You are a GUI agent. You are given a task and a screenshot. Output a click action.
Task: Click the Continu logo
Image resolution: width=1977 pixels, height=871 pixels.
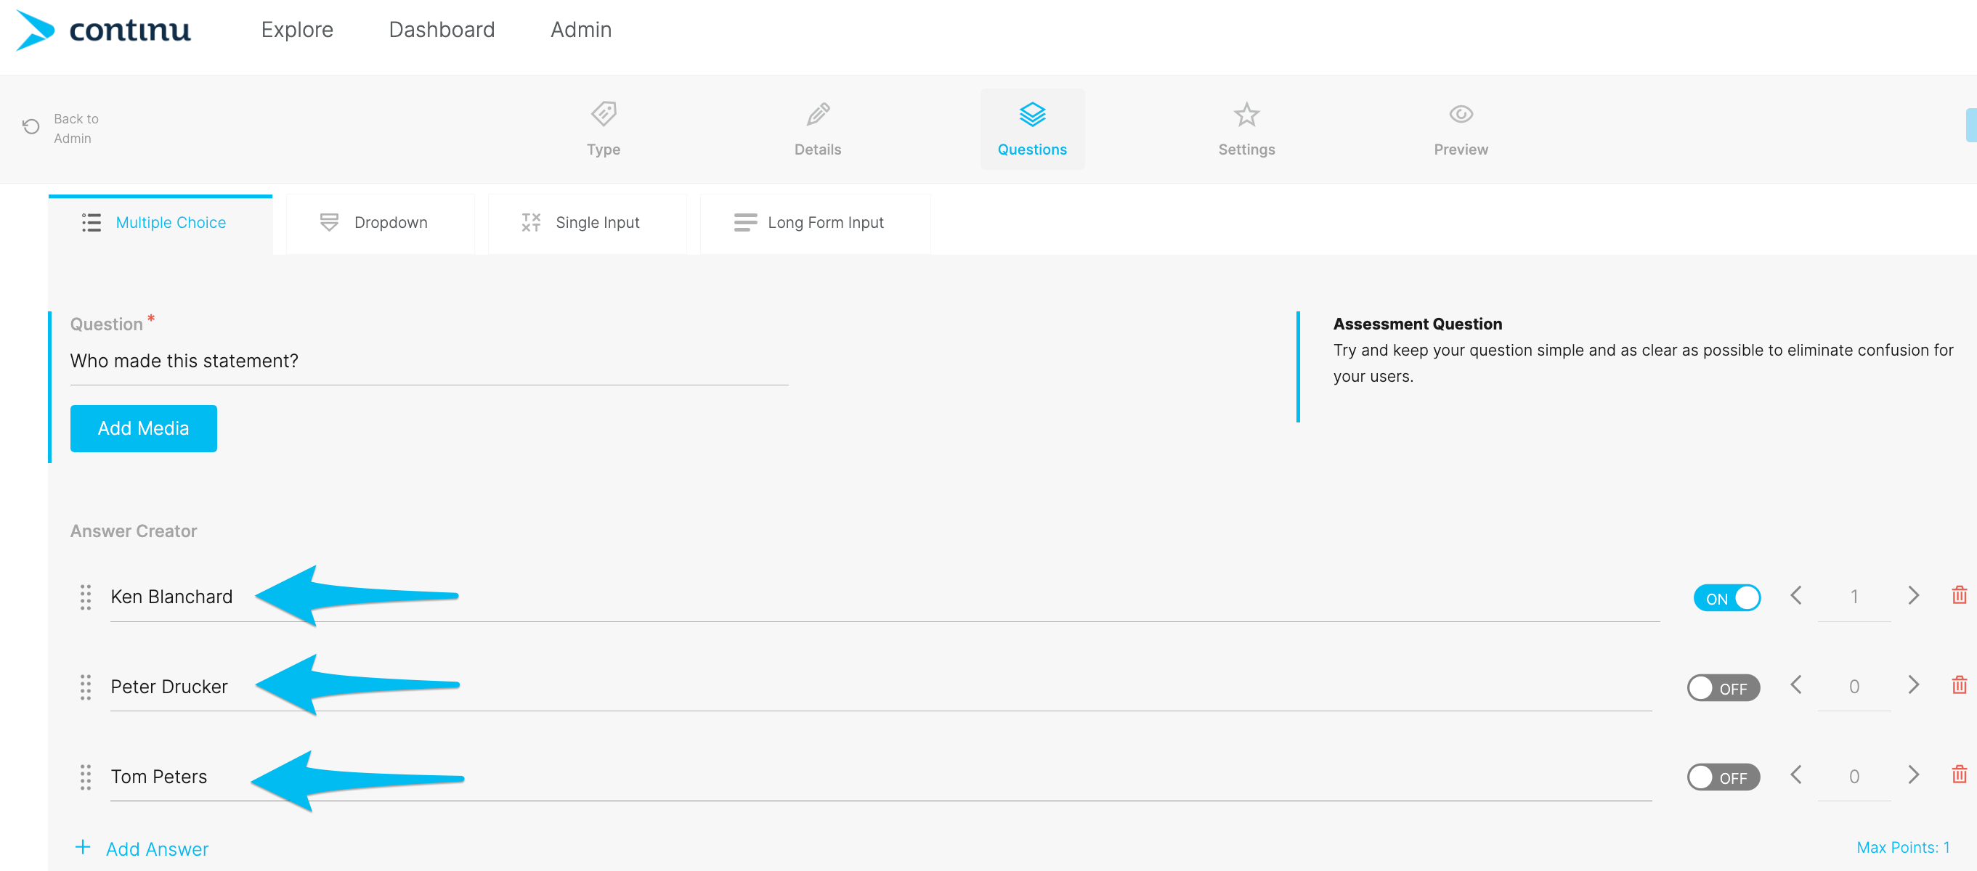coord(104,30)
